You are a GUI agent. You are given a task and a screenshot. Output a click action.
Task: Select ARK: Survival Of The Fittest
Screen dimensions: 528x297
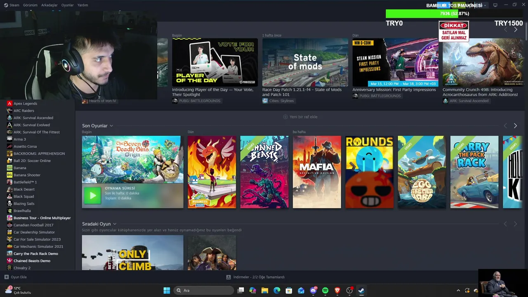click(37, 132)
